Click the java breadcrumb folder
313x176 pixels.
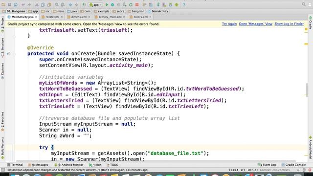pos(72,11)
